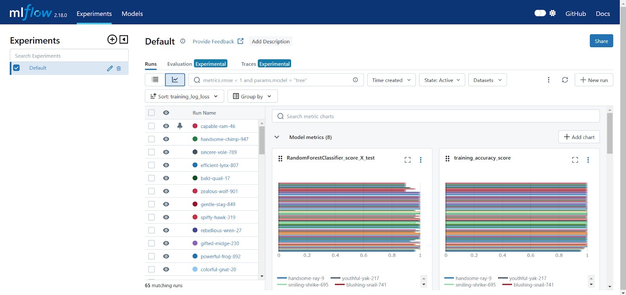The image size is (626, 295).
Task: Switch to the Evaluation tab
Action: click(x=179, y=64)
